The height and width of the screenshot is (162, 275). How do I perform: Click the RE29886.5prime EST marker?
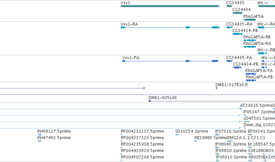tap(196, 141)
